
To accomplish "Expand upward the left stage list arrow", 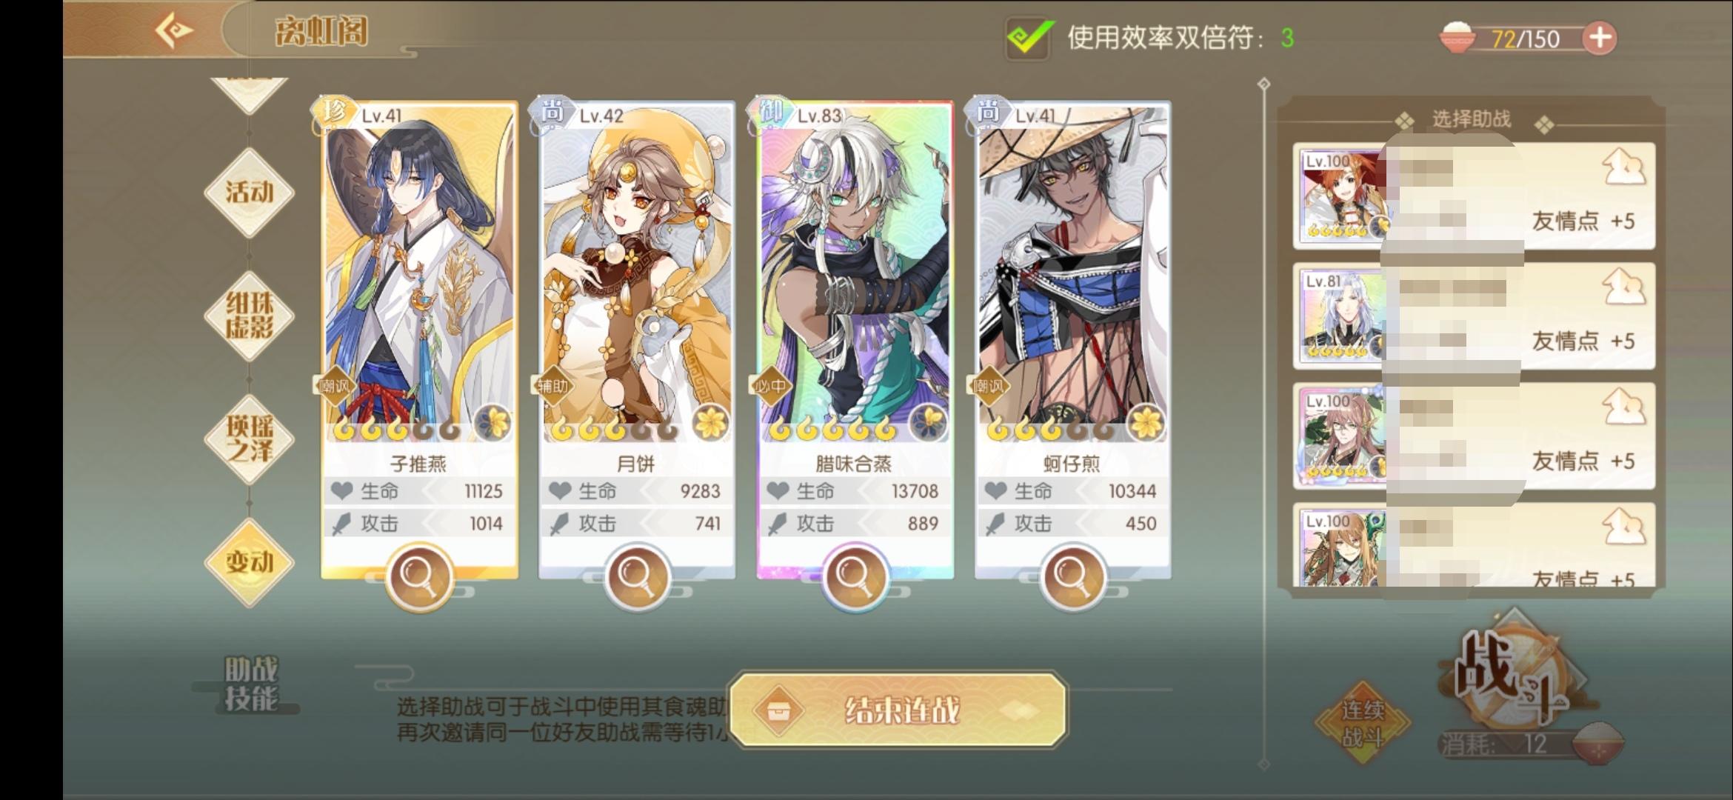I will point(249,95).
